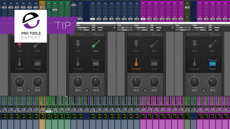Click COMPARE in the Snare plug-in window
Image resolution: width=230 pixels, height=129 pixels.
pyautogui.click(x=203, y=30)
